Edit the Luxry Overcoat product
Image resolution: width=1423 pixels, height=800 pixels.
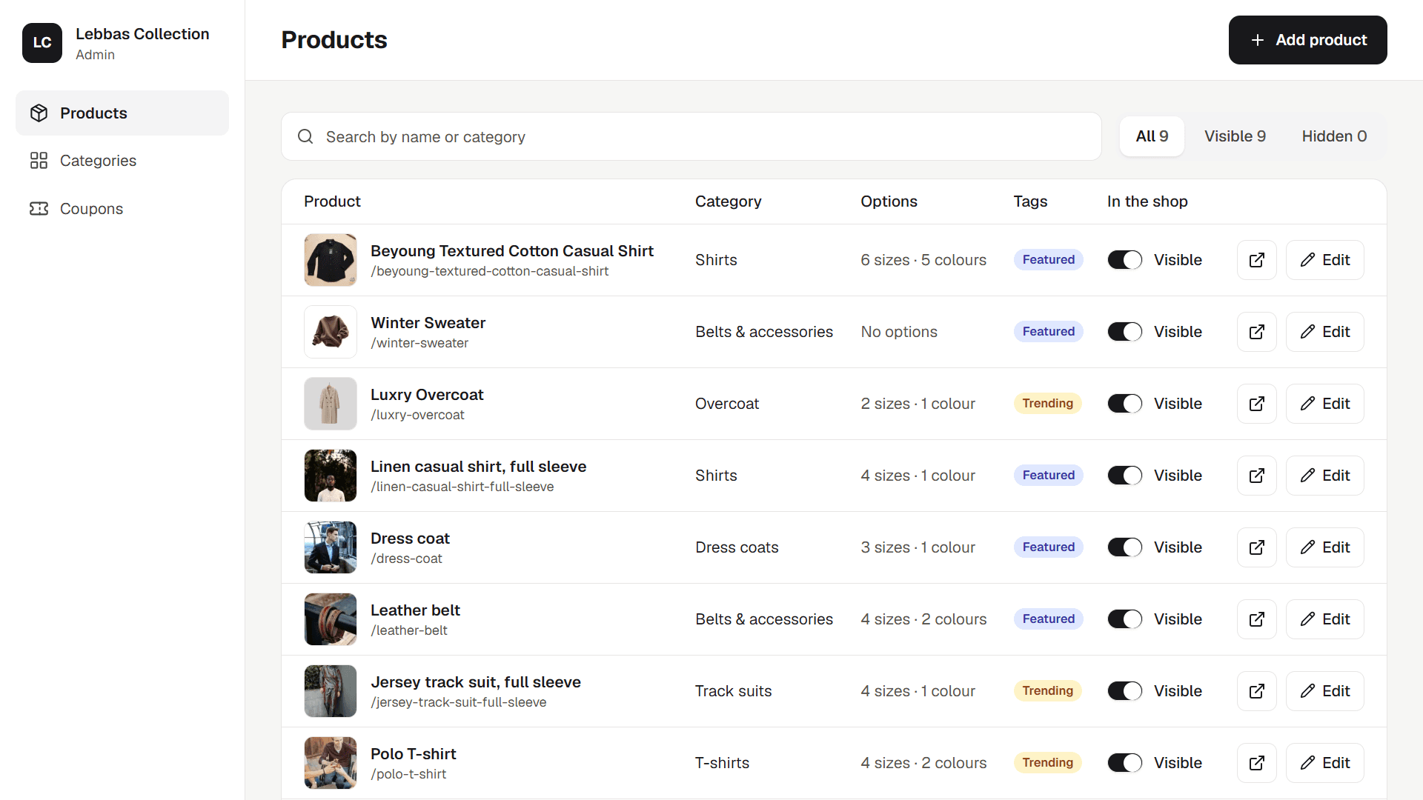click(x=1325, y=404)
